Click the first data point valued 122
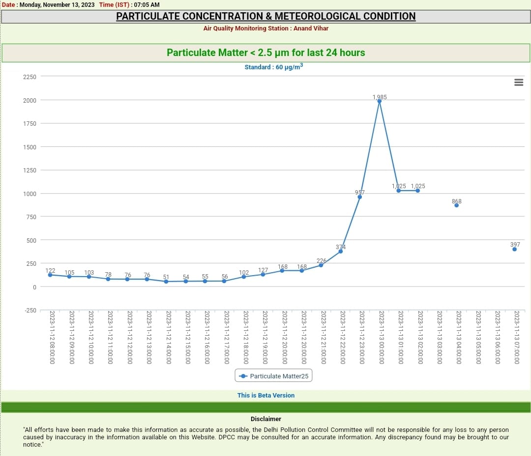The width and height of the screenshot is (531, 456). click(x=50, y=275)
